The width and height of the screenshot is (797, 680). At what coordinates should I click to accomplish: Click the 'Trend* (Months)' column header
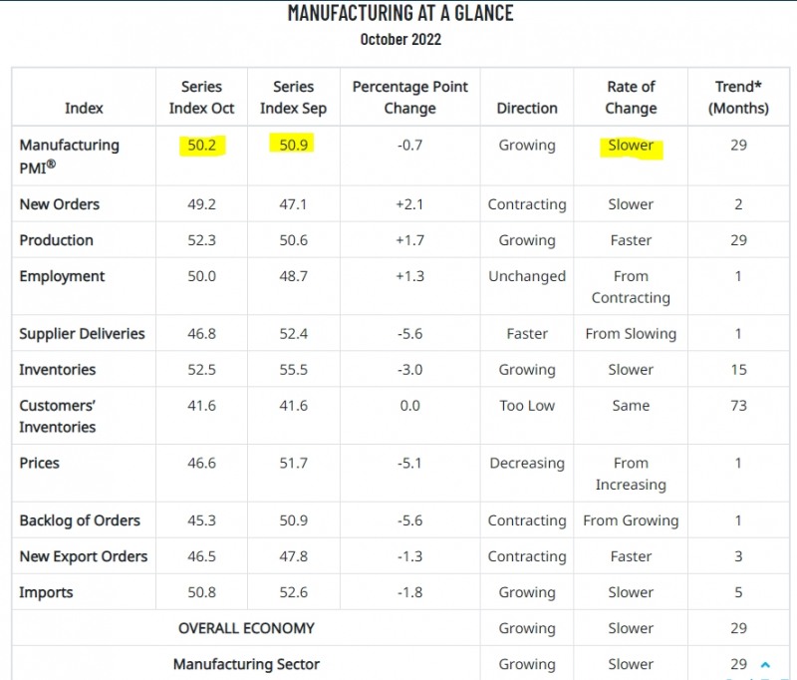click(738, 97)
